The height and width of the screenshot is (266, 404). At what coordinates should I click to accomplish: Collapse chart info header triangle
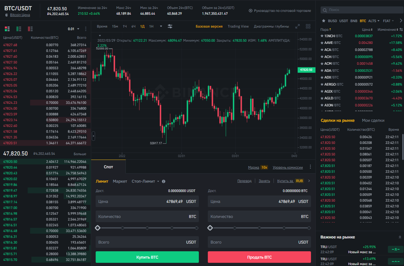click(100, 36)
